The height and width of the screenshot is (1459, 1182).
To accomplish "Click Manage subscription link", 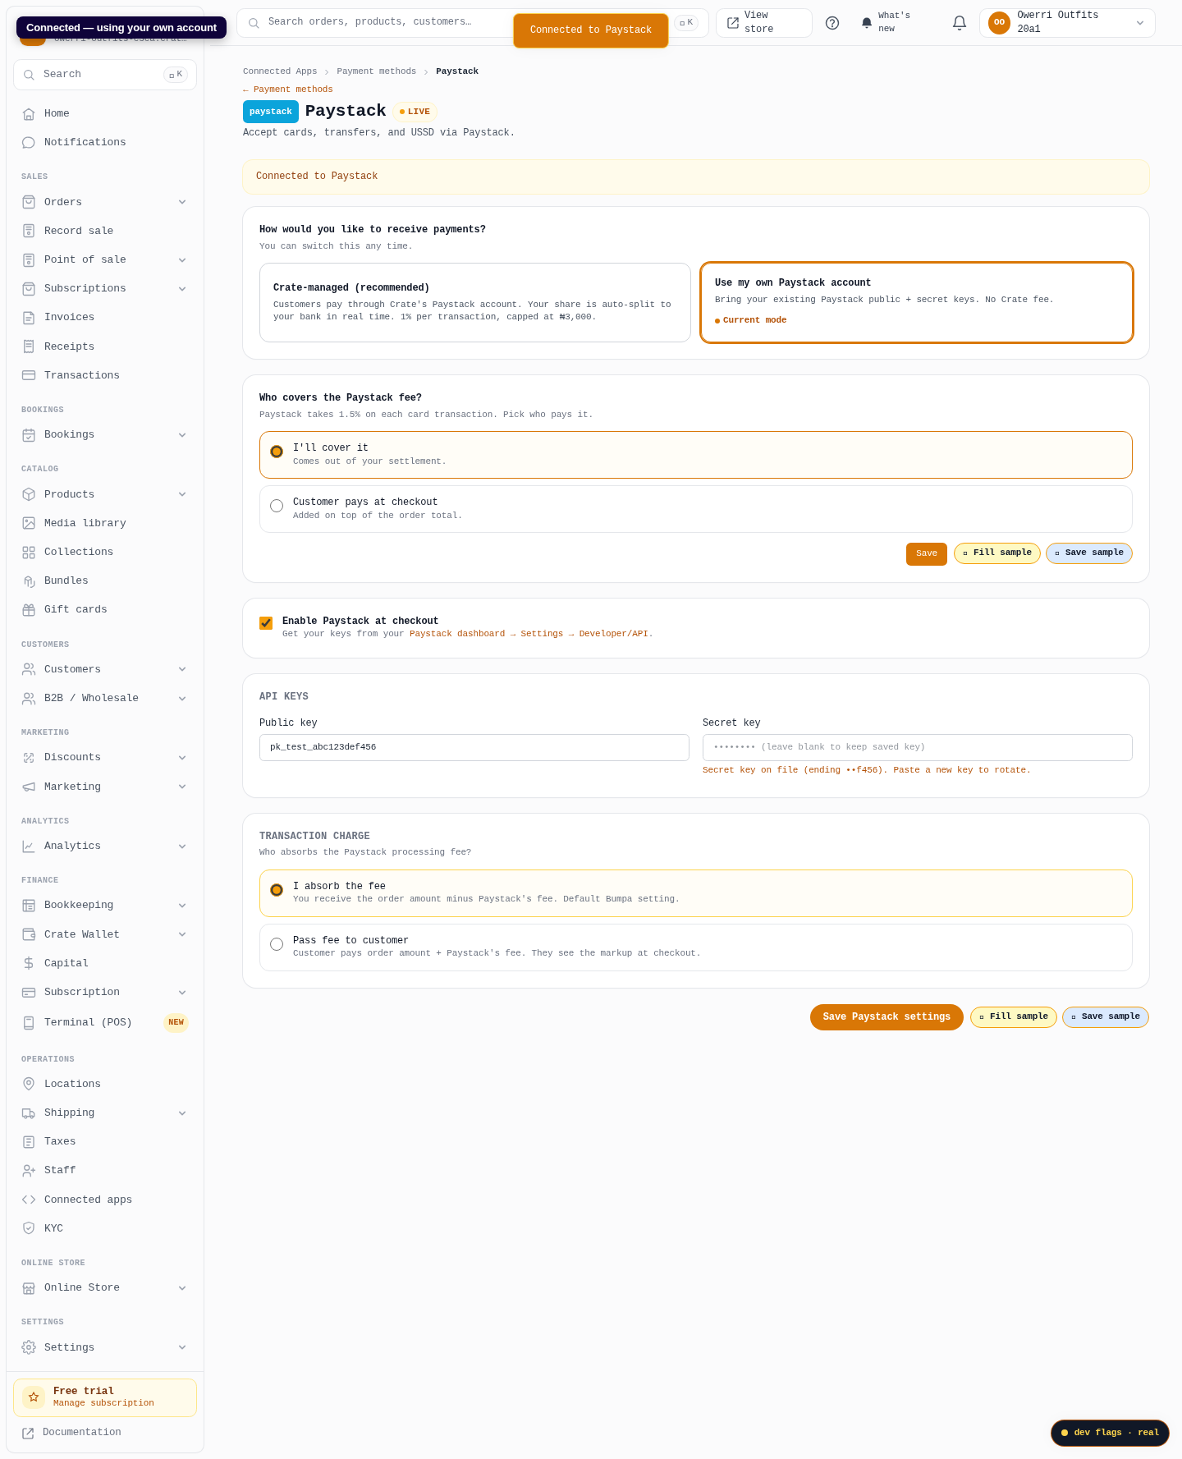I will coord(103,1403).
